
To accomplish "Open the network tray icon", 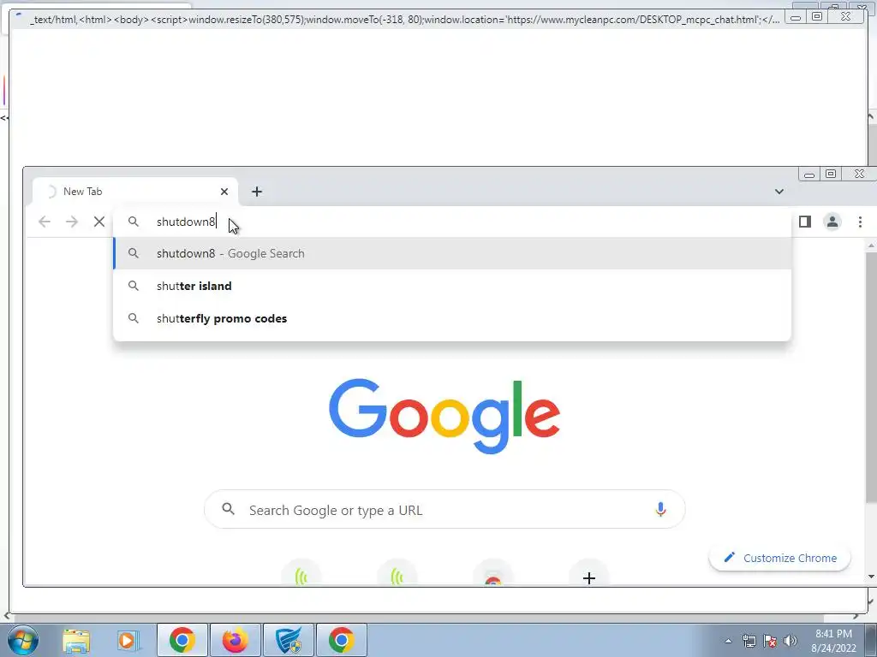I will point(749,641).
